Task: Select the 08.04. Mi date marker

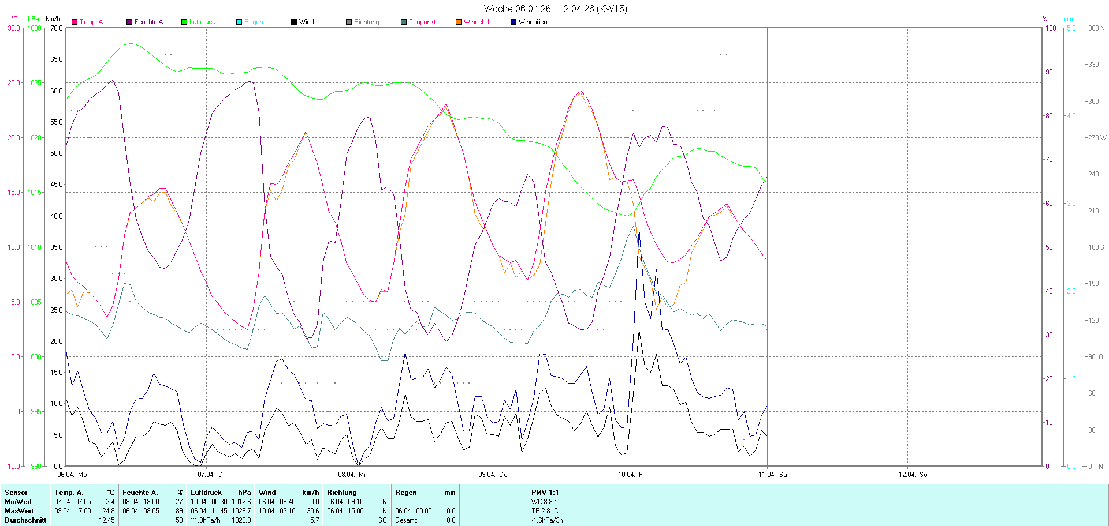Action: [x=352, y=475]
